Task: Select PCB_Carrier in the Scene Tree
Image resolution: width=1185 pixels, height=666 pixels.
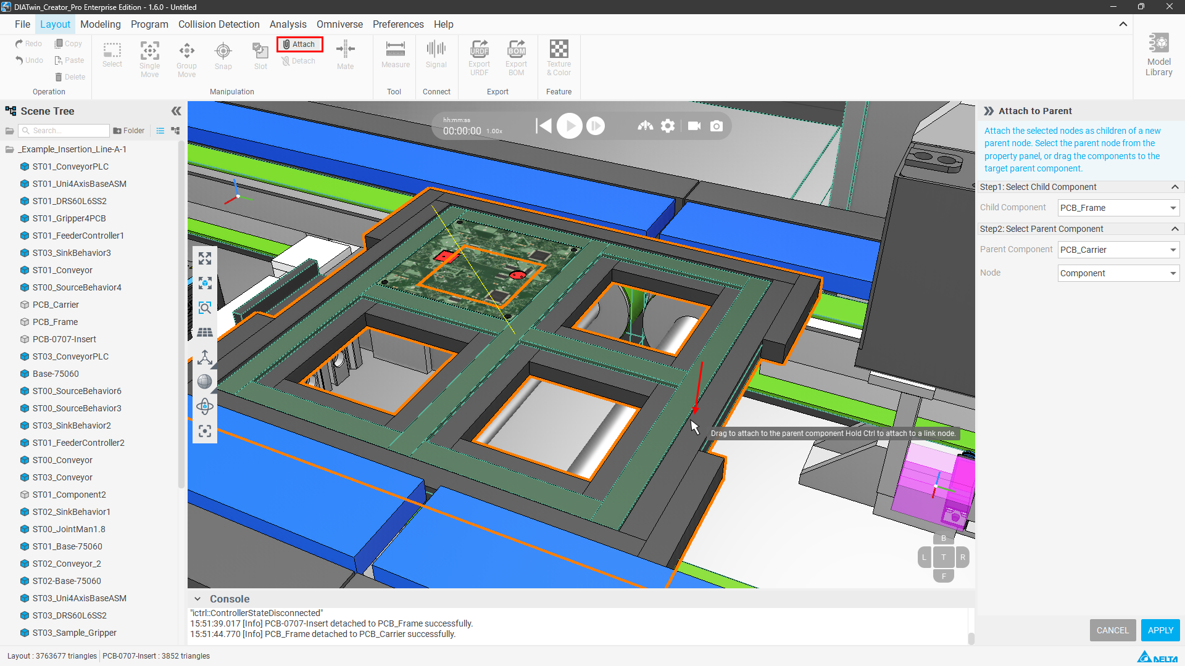Action: point(56,305)
